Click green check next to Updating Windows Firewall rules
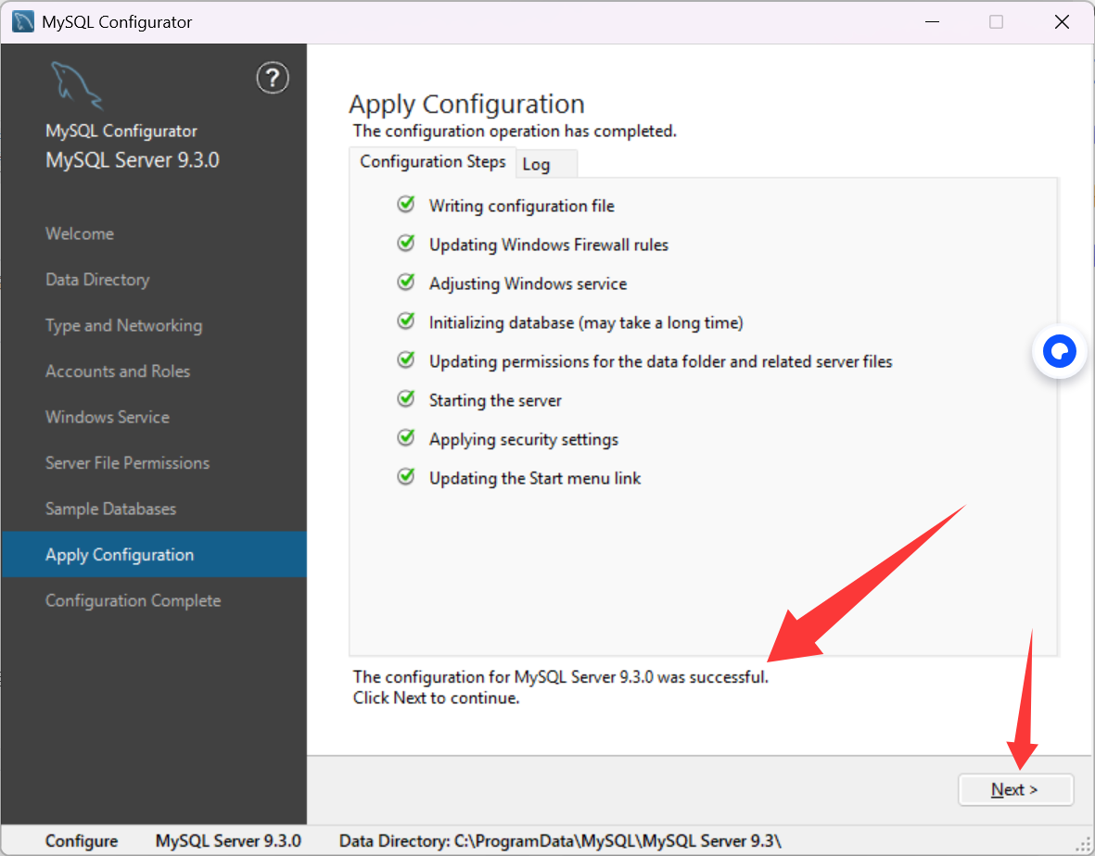The width and height of the screenshot is (1095, 856). (x=406, y=244)
